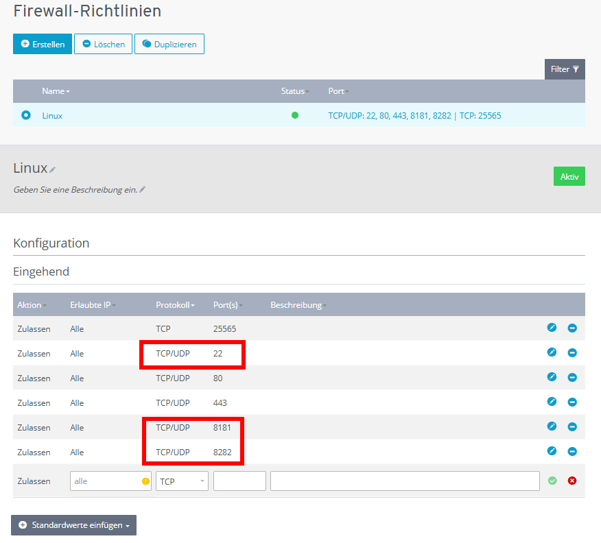Edit the port 8181 rule
This screenshot has width=601, height=543.
(x=552, y=426)
